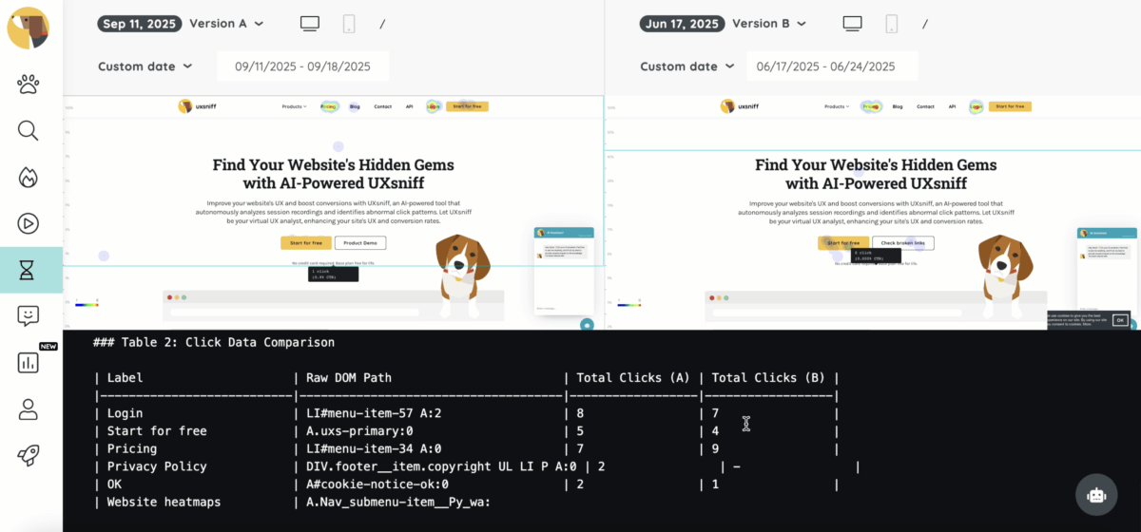Switch Version A to desktop view
Image resolution: width=1141 pixels, height=532 pixels.
[310, 24]
